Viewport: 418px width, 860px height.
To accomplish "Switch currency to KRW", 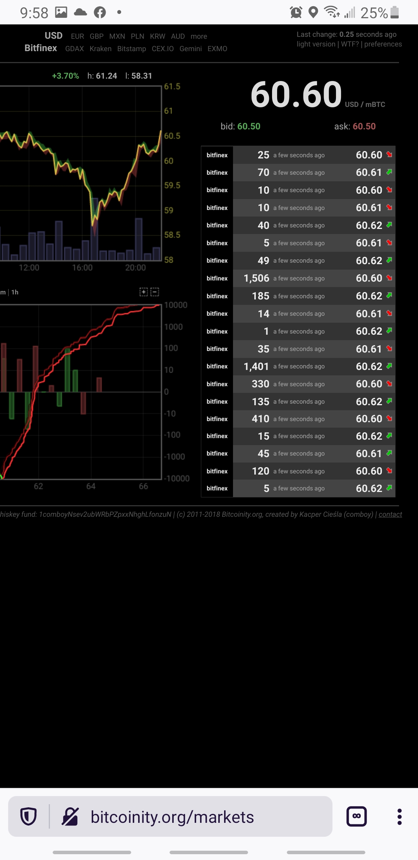I will point(158,36).
